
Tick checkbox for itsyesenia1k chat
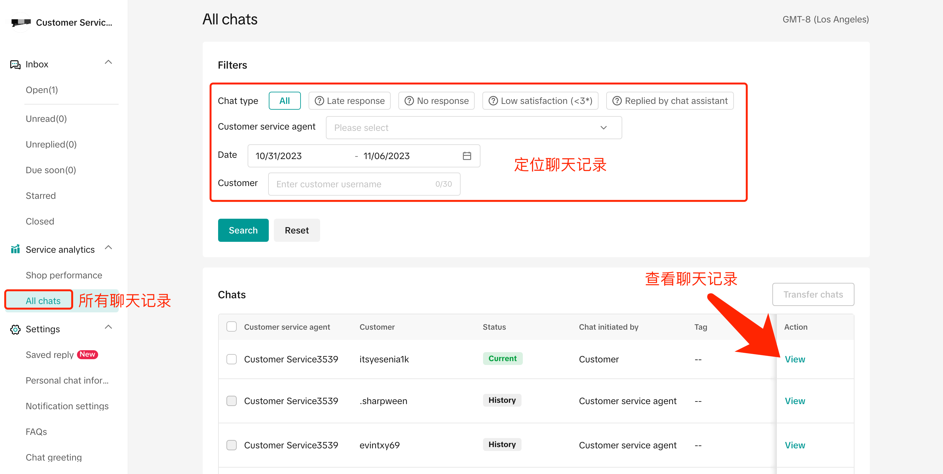click(231, 359)
